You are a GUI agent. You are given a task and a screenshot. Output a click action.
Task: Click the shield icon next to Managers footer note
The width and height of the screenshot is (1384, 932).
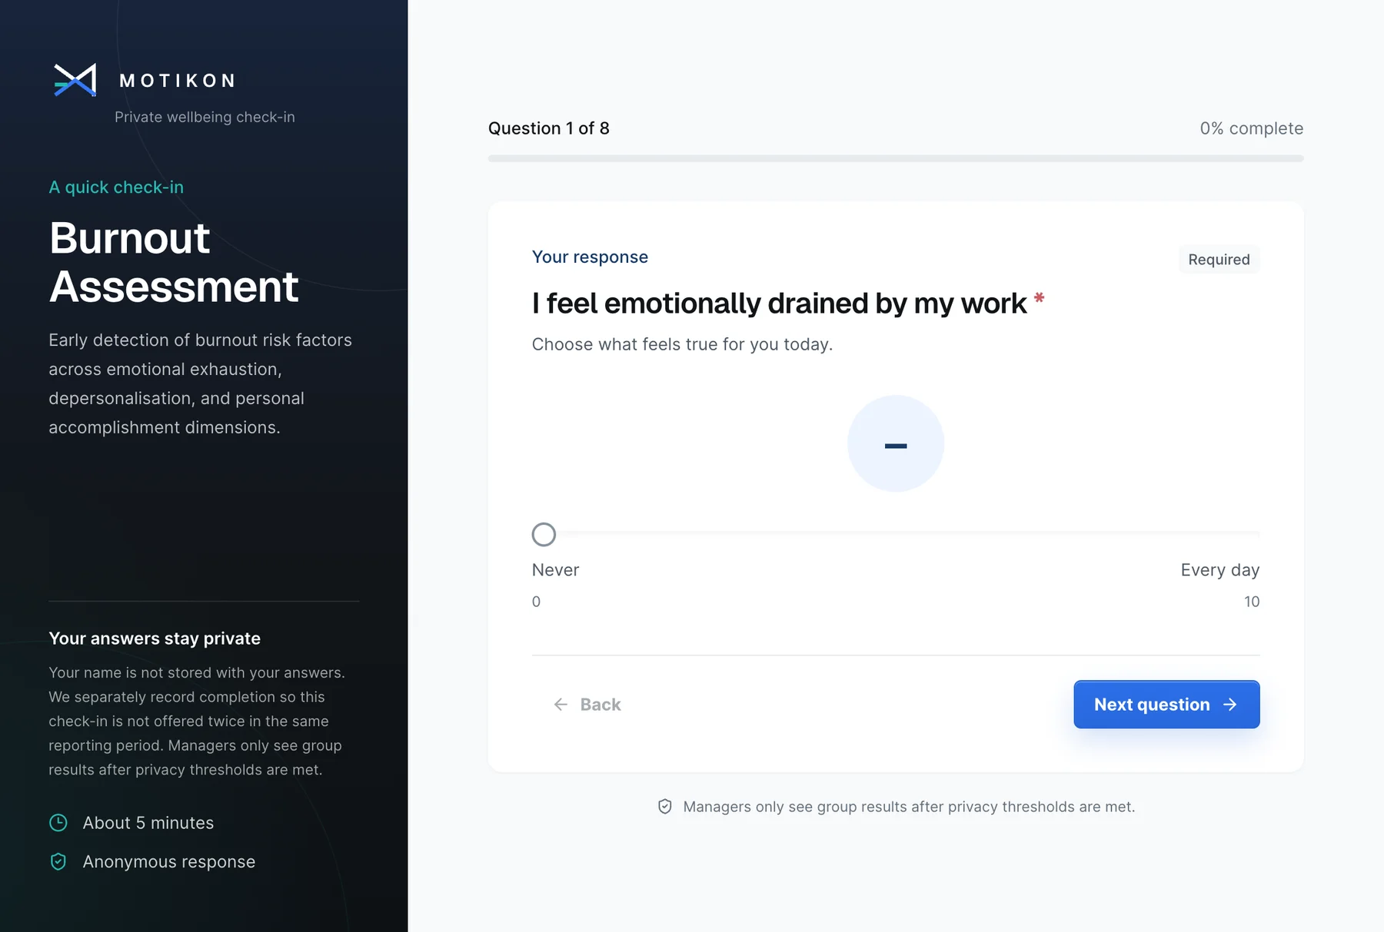pos(665,807)
